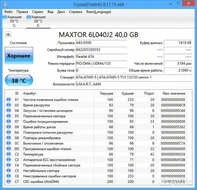The height and width of the screenshot is (190, 197).
Task: Select row Повторные попытки раскрутки
Action: tap(96, 132)
